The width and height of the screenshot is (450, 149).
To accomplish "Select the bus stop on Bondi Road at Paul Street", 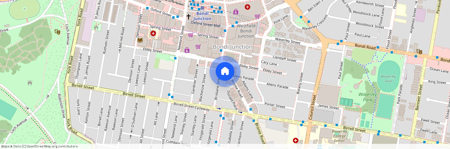I will tap(341, 42).
